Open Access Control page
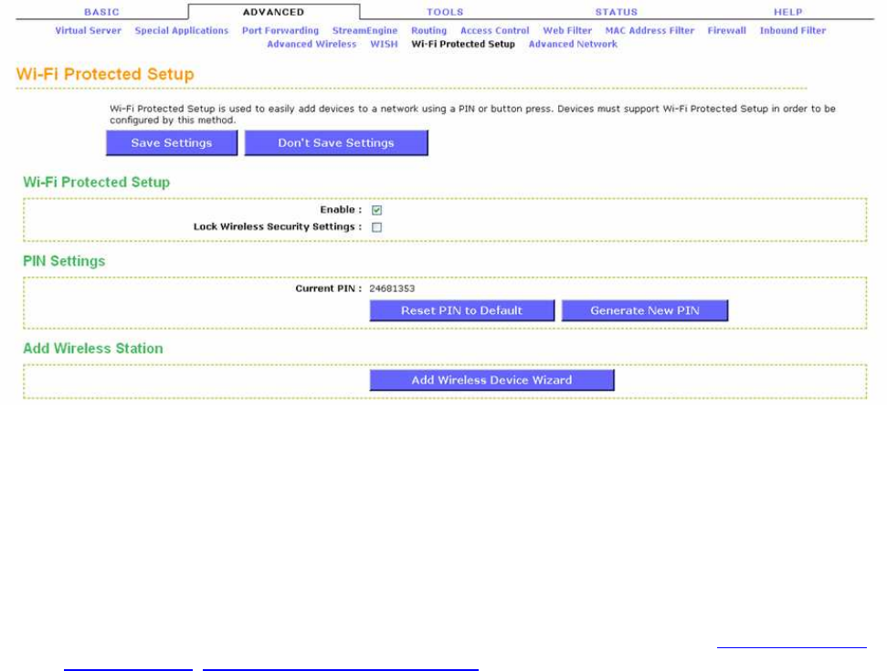Image resolution: width=887 pixels, height=671 pixels. coord(495,30)
